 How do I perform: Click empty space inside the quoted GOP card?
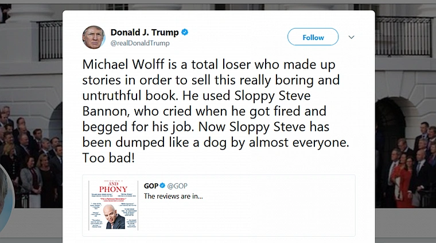click(275, 215)
